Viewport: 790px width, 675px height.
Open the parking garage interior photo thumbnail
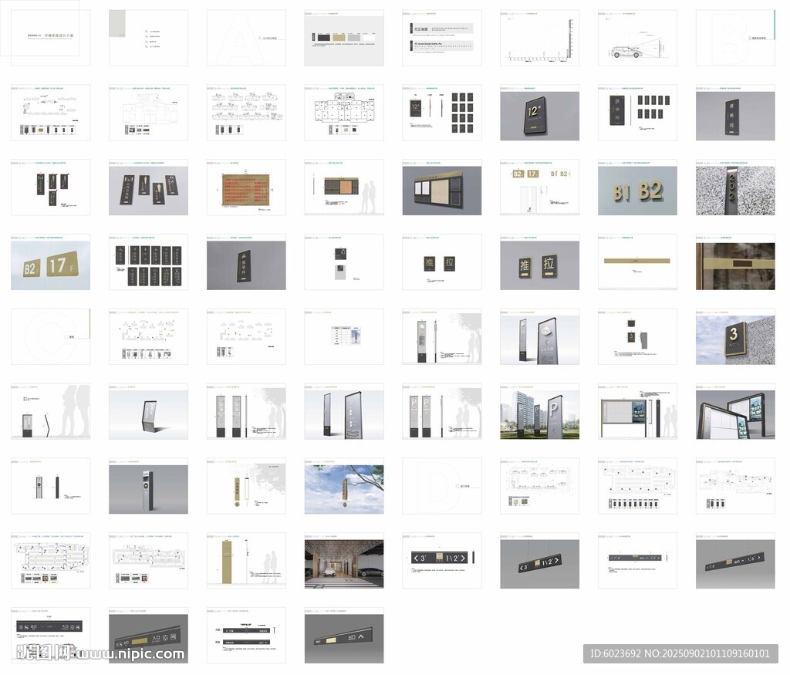[343, 561]
